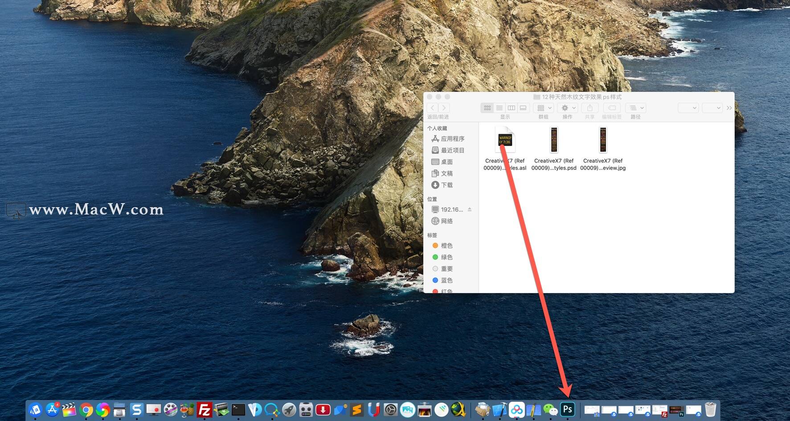This screenshot has height=421, width=790.
Task: Click the back navigation arrow
Action: (432, 107)
